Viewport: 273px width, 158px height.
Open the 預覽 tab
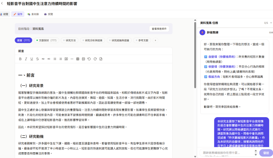pos(48,14)
